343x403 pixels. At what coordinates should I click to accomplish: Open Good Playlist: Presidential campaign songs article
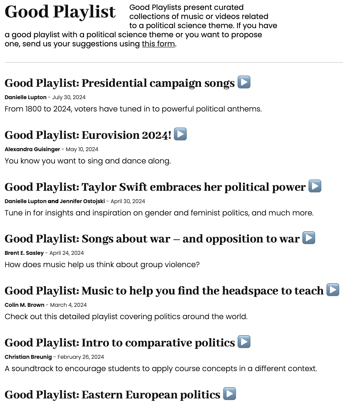119,83
